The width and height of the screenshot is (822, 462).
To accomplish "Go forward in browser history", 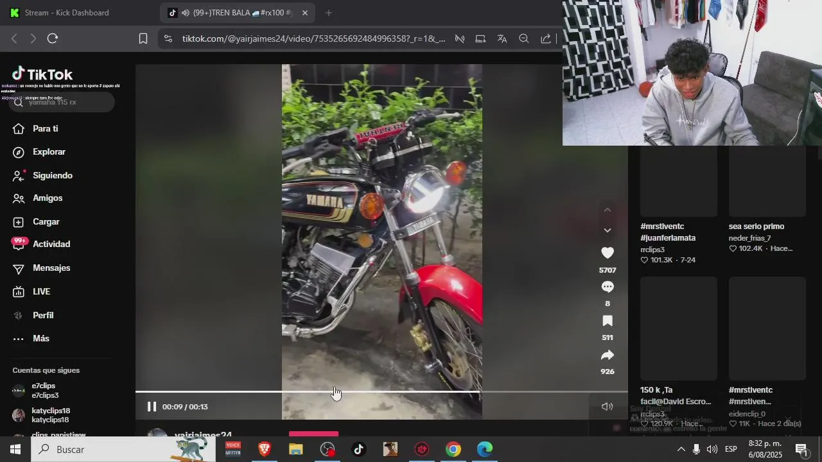I will (33, 38).
